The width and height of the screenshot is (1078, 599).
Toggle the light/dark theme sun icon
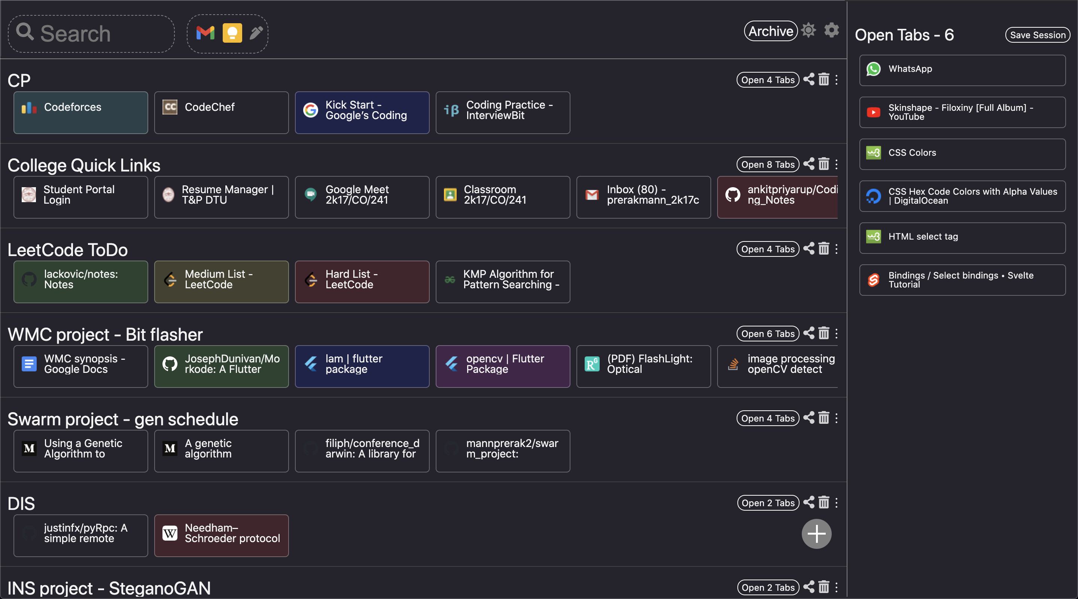(x=808, y=30)
